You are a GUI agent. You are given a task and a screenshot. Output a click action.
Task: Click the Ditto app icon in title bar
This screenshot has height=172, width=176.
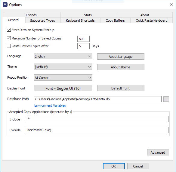(x=5, y=5)
